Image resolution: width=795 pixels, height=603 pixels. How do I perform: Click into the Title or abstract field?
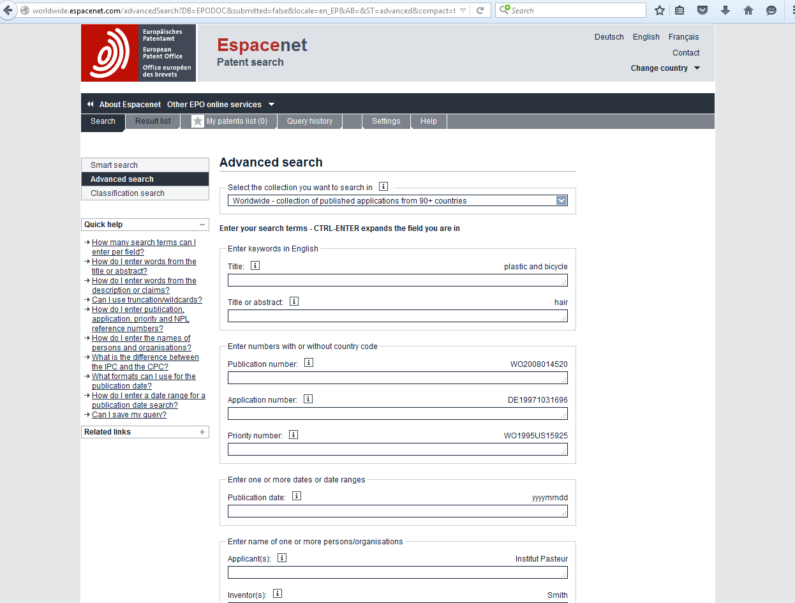pyautogui.click(x=397, y=316)
